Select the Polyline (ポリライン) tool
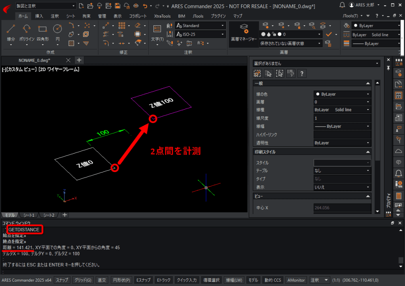The width and height of the screenshot is (405, 286). [26, 32]
